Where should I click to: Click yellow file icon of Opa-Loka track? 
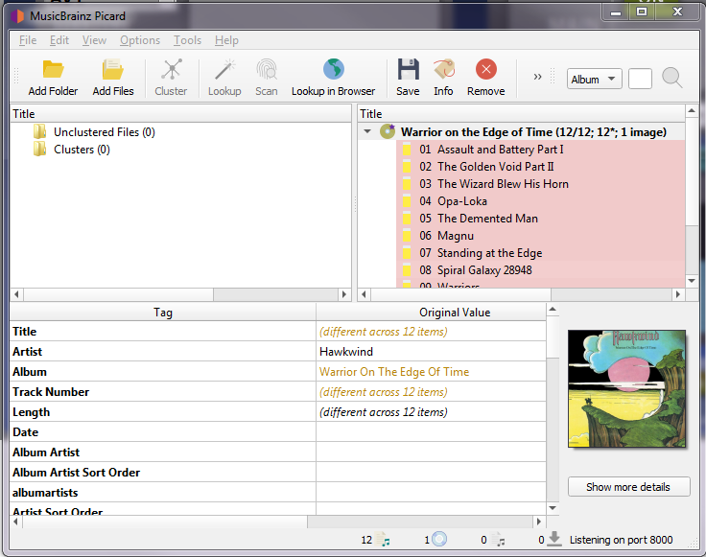pyautogui.click(x=407, y=201)
